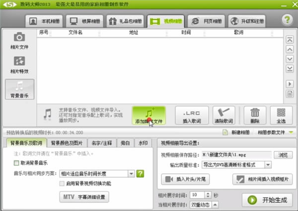Image resolution: width=298 pixels, height=211 pixels.
Task: Move selected item to bottom of list
Action: [x=290, y=69]
